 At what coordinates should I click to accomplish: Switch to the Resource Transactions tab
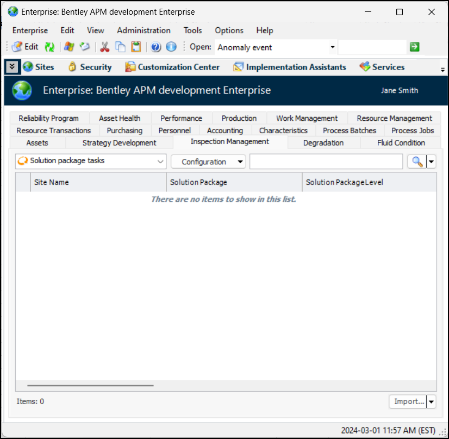pos(54,131)
